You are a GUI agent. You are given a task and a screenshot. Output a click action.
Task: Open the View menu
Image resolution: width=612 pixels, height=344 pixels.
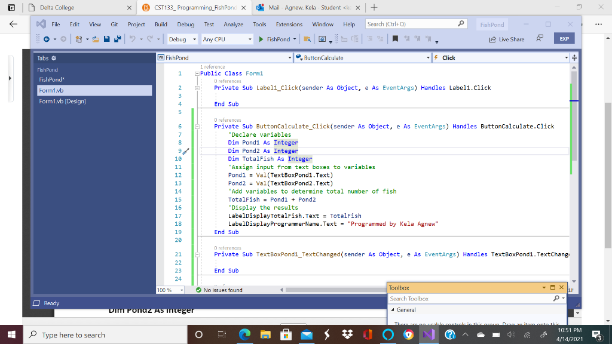(x=95, y=24)
